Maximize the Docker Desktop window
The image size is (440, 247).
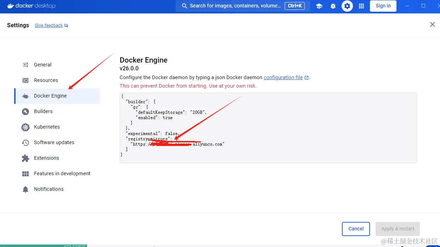[423, 6]
